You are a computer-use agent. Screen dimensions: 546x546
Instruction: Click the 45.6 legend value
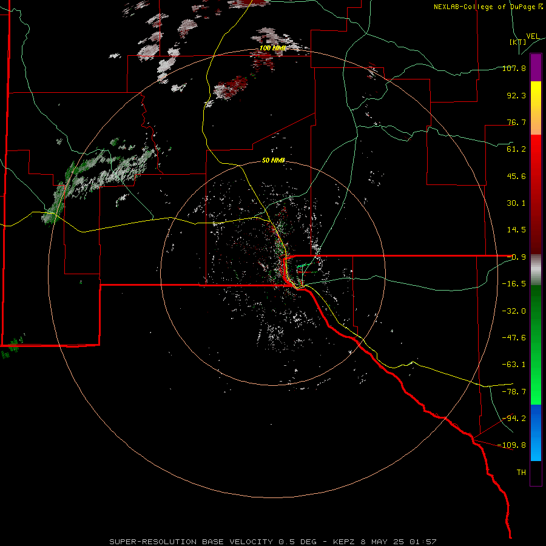(516, 176)
